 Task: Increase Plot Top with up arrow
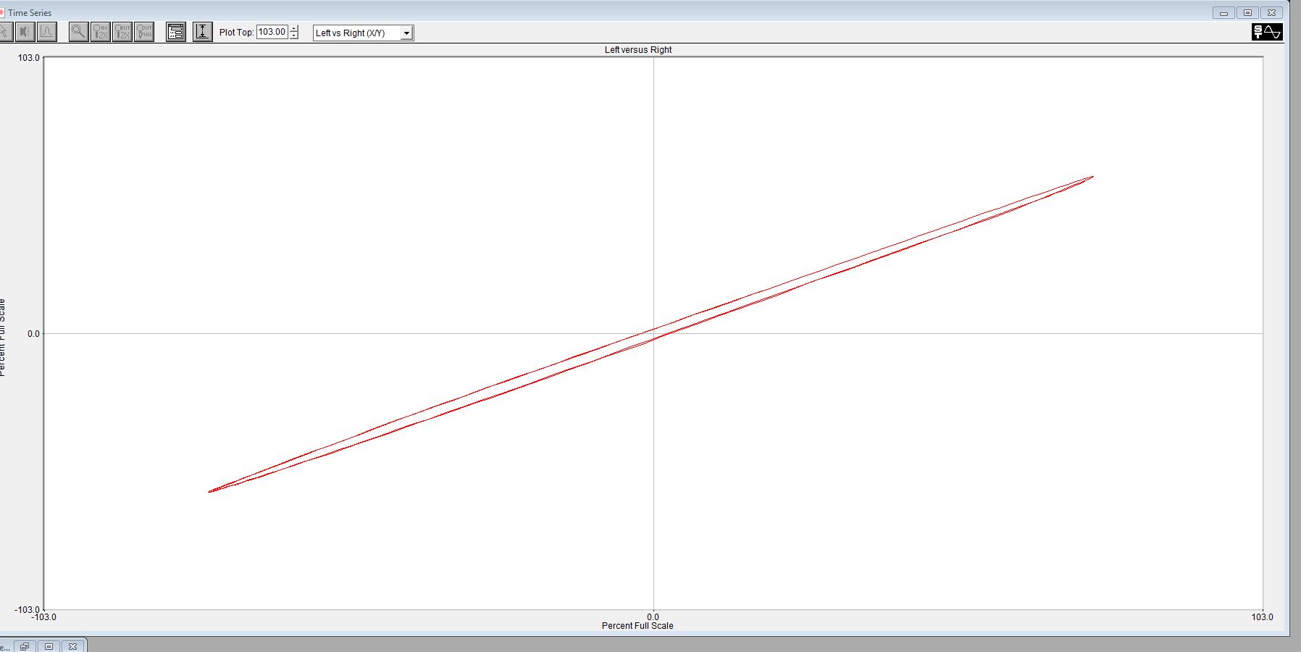point(293,28)
